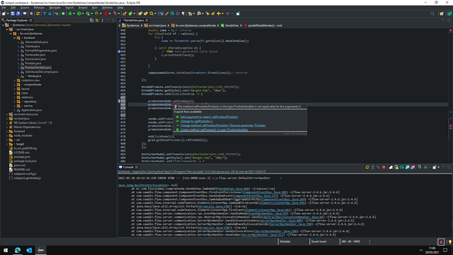Viewport: 453px width, 255px height.
Task: Toggle console Word Wrap icon
Action: point(402,167)
